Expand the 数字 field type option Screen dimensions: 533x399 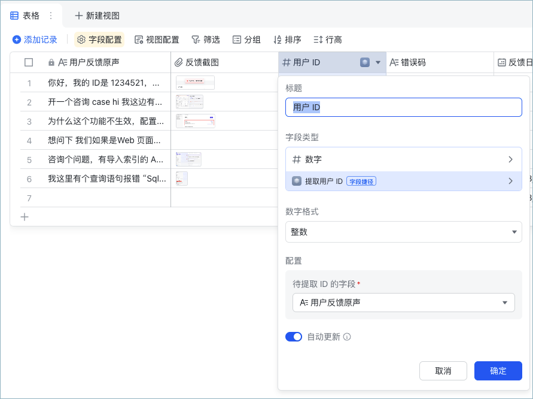coord(404,159)
